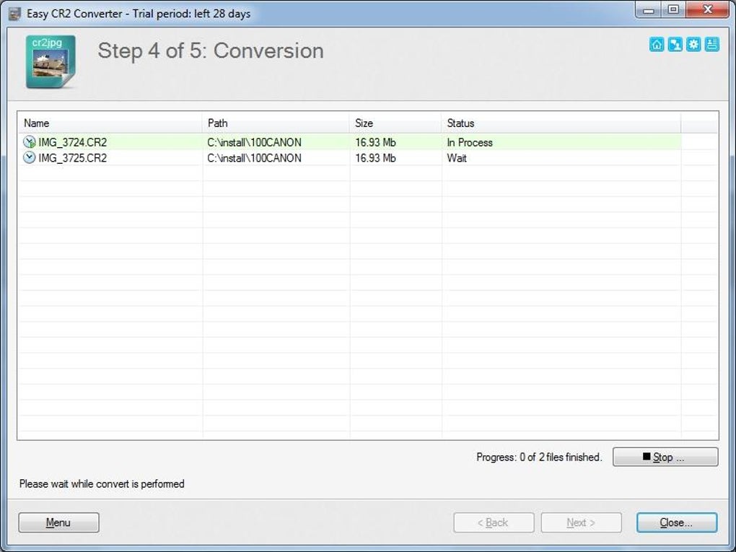
Task: Click the in-process icon beside IMG_3724.CR2
Action: (29, 141)
